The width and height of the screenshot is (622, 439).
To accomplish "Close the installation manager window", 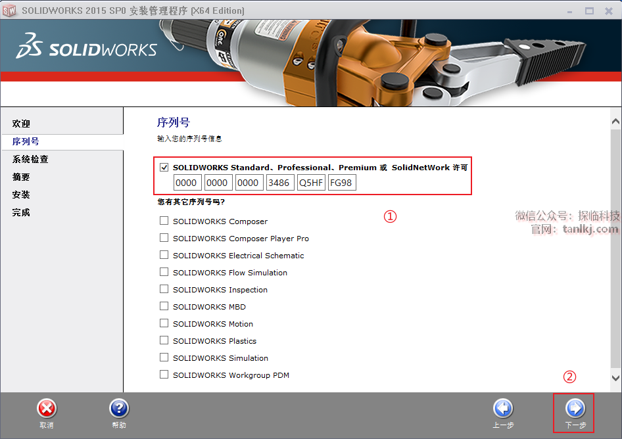I will point(609,11).
